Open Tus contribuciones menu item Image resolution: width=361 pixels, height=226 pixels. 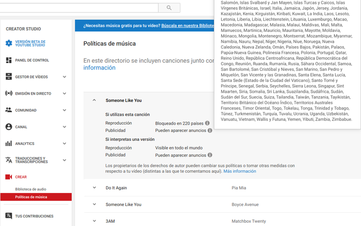(x=34, y=216)
